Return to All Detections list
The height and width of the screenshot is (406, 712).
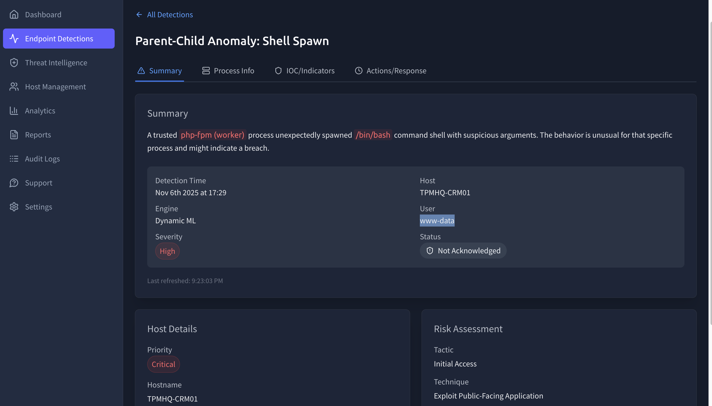pos(169,15)
